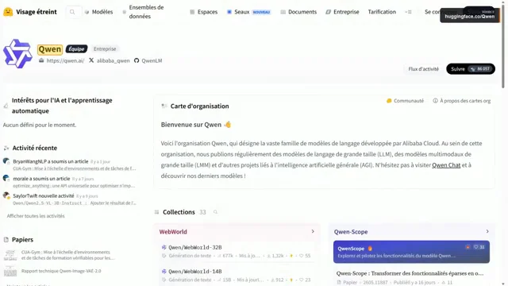This screenshot has height=286, width=508.
Task: Click the Hugging Face emoji logo
Action: point(8,12)
